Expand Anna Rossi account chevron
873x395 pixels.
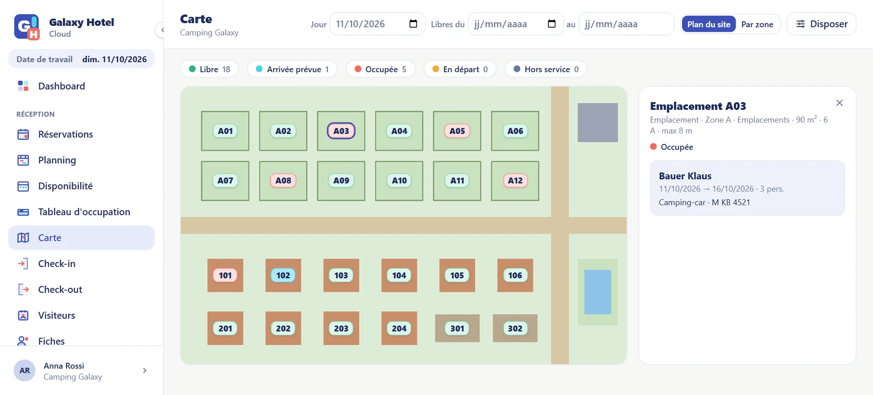point(145,370)
